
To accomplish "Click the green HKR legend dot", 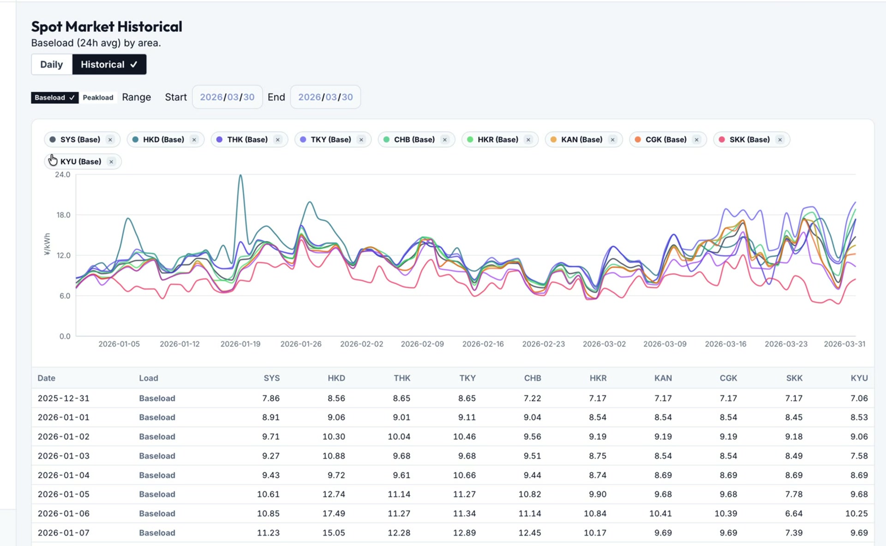I will [470, 139].
